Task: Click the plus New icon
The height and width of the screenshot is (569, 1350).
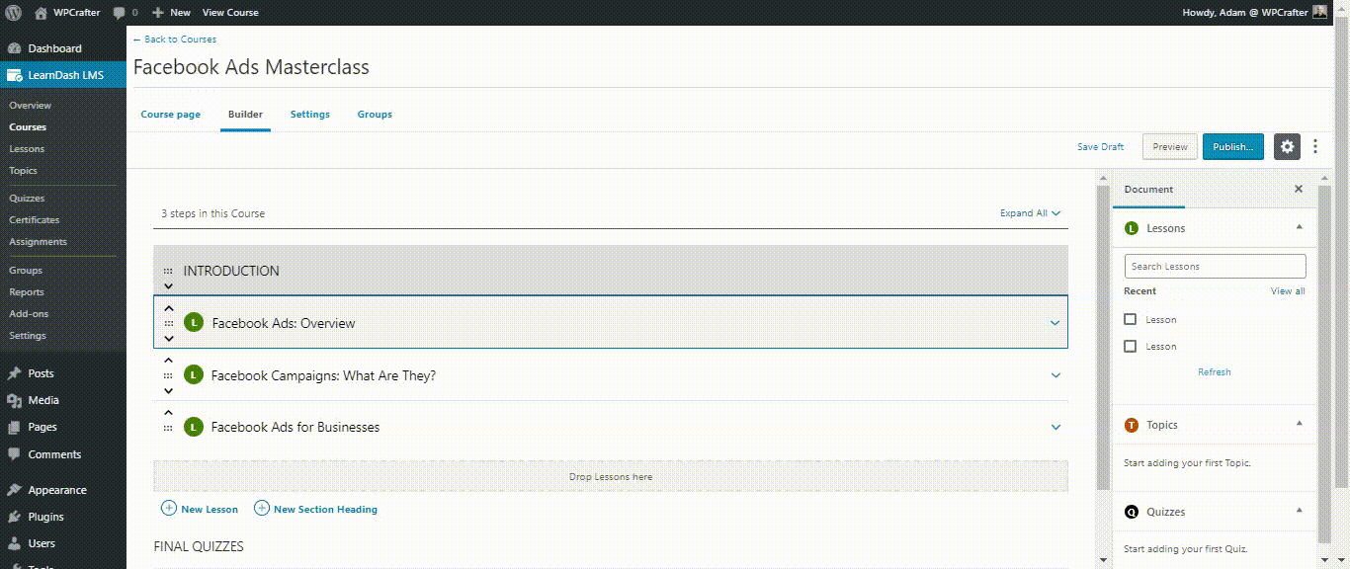Action: [157, 13]
